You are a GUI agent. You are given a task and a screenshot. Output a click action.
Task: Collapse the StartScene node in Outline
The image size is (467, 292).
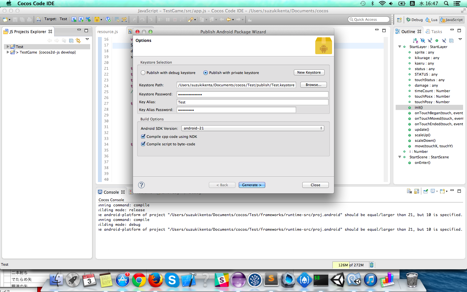[x=400, y=157]
